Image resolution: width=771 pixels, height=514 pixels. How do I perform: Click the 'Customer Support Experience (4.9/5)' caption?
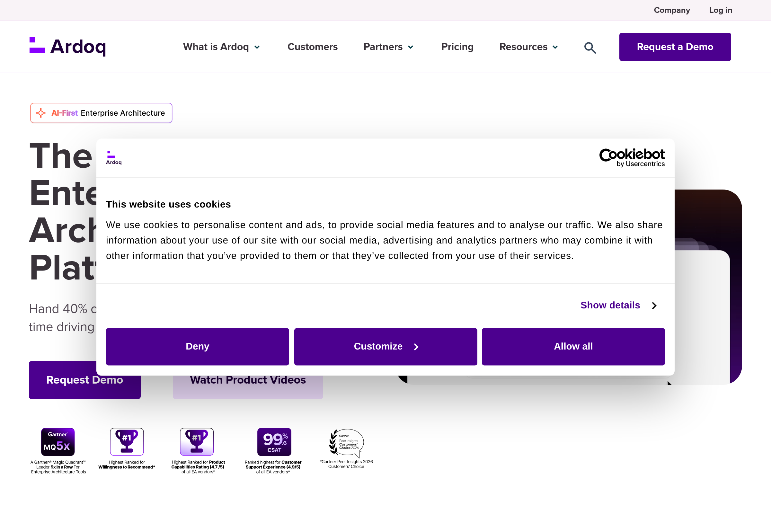[273, 467]
